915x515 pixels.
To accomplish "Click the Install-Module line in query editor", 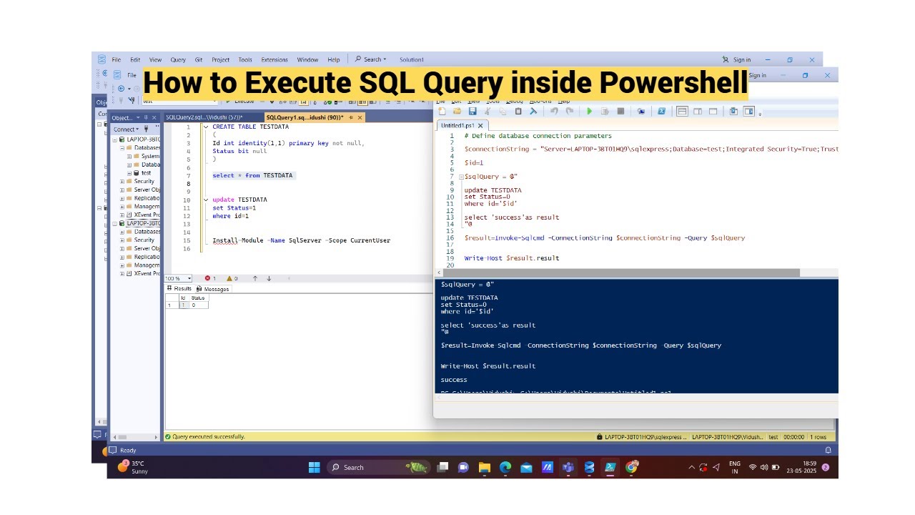I will (x=301, y=240).
